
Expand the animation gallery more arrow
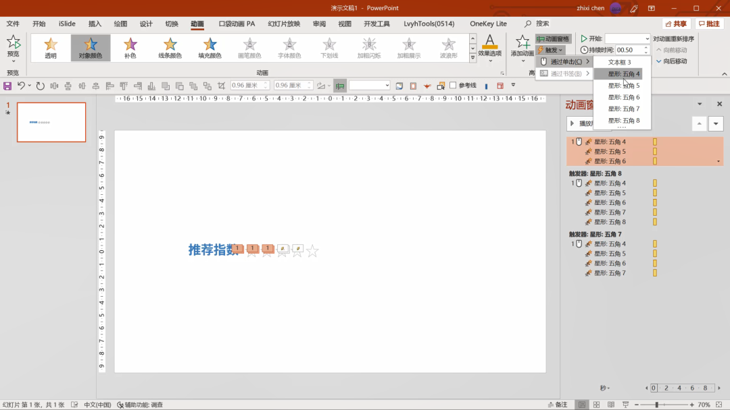[x=472, y=59]
